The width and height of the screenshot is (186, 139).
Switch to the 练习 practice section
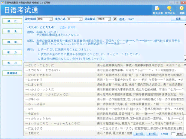pos(12,63)
